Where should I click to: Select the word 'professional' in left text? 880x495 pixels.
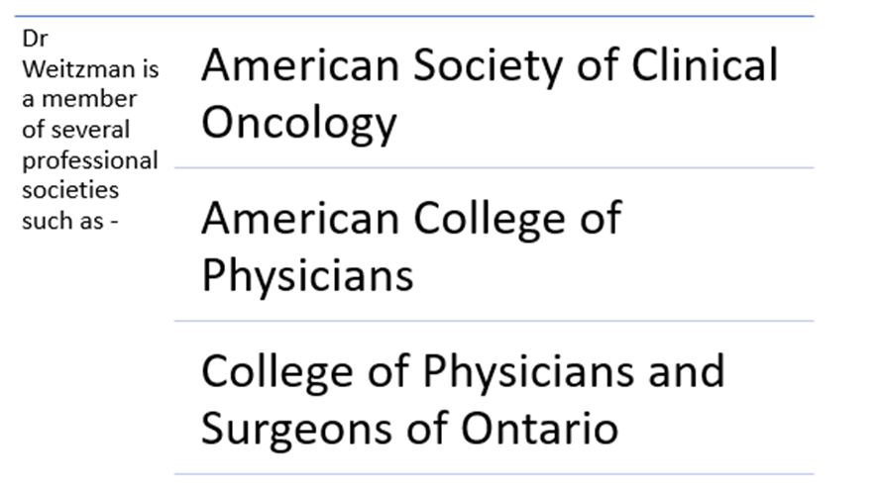(x=90, y=161)
